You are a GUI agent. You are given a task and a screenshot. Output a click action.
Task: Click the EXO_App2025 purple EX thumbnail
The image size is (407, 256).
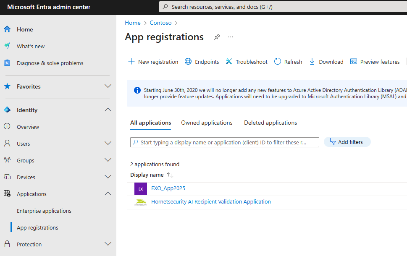click(x=141, y=189)
